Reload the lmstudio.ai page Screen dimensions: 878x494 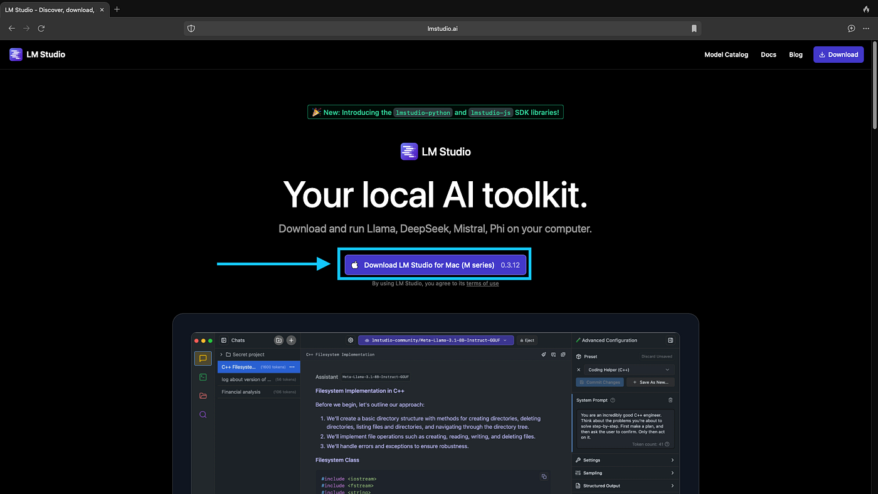(x=41, y=28)
